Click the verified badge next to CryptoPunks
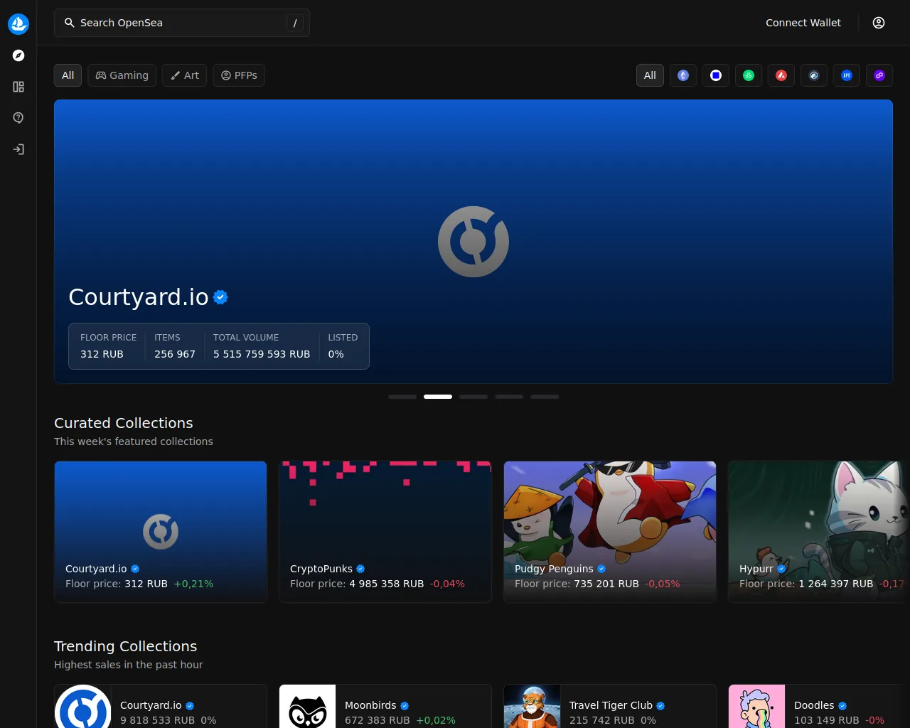This screenshot has width=910, height=728. 360,569
